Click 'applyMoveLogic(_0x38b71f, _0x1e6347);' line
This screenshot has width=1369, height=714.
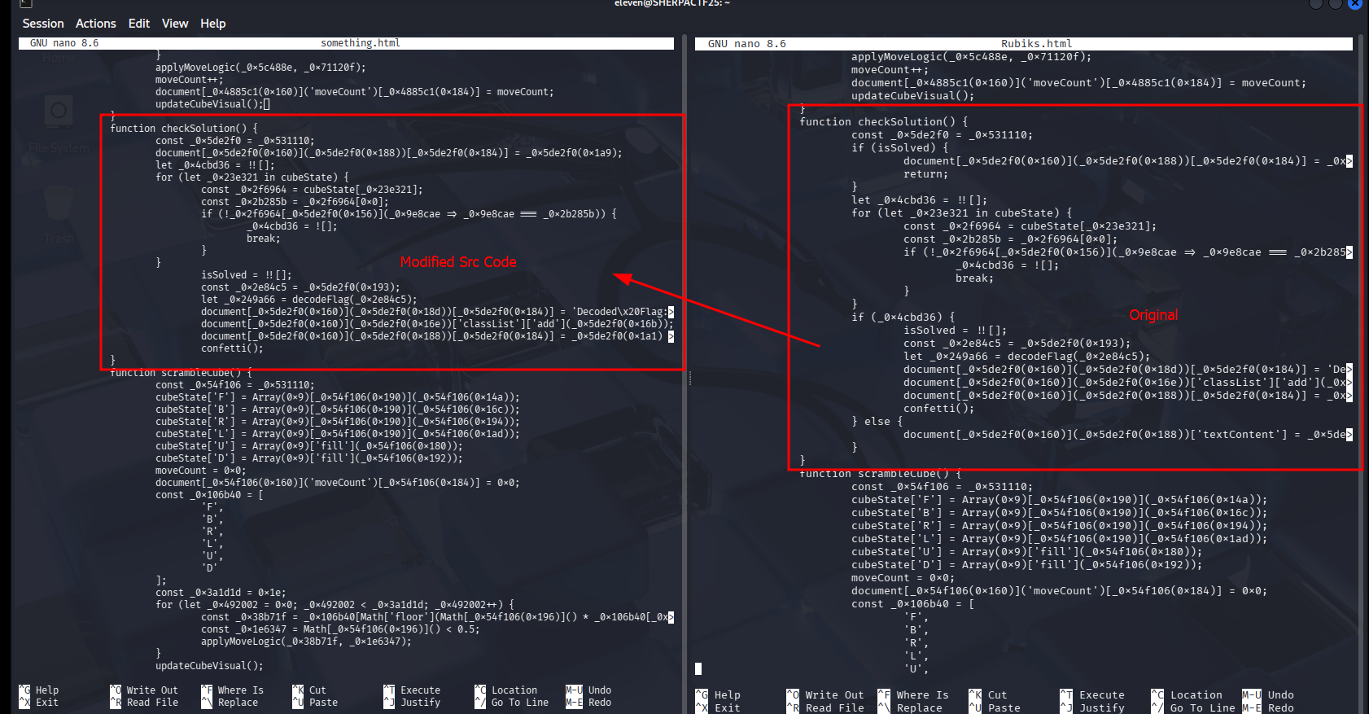[306, 642]
